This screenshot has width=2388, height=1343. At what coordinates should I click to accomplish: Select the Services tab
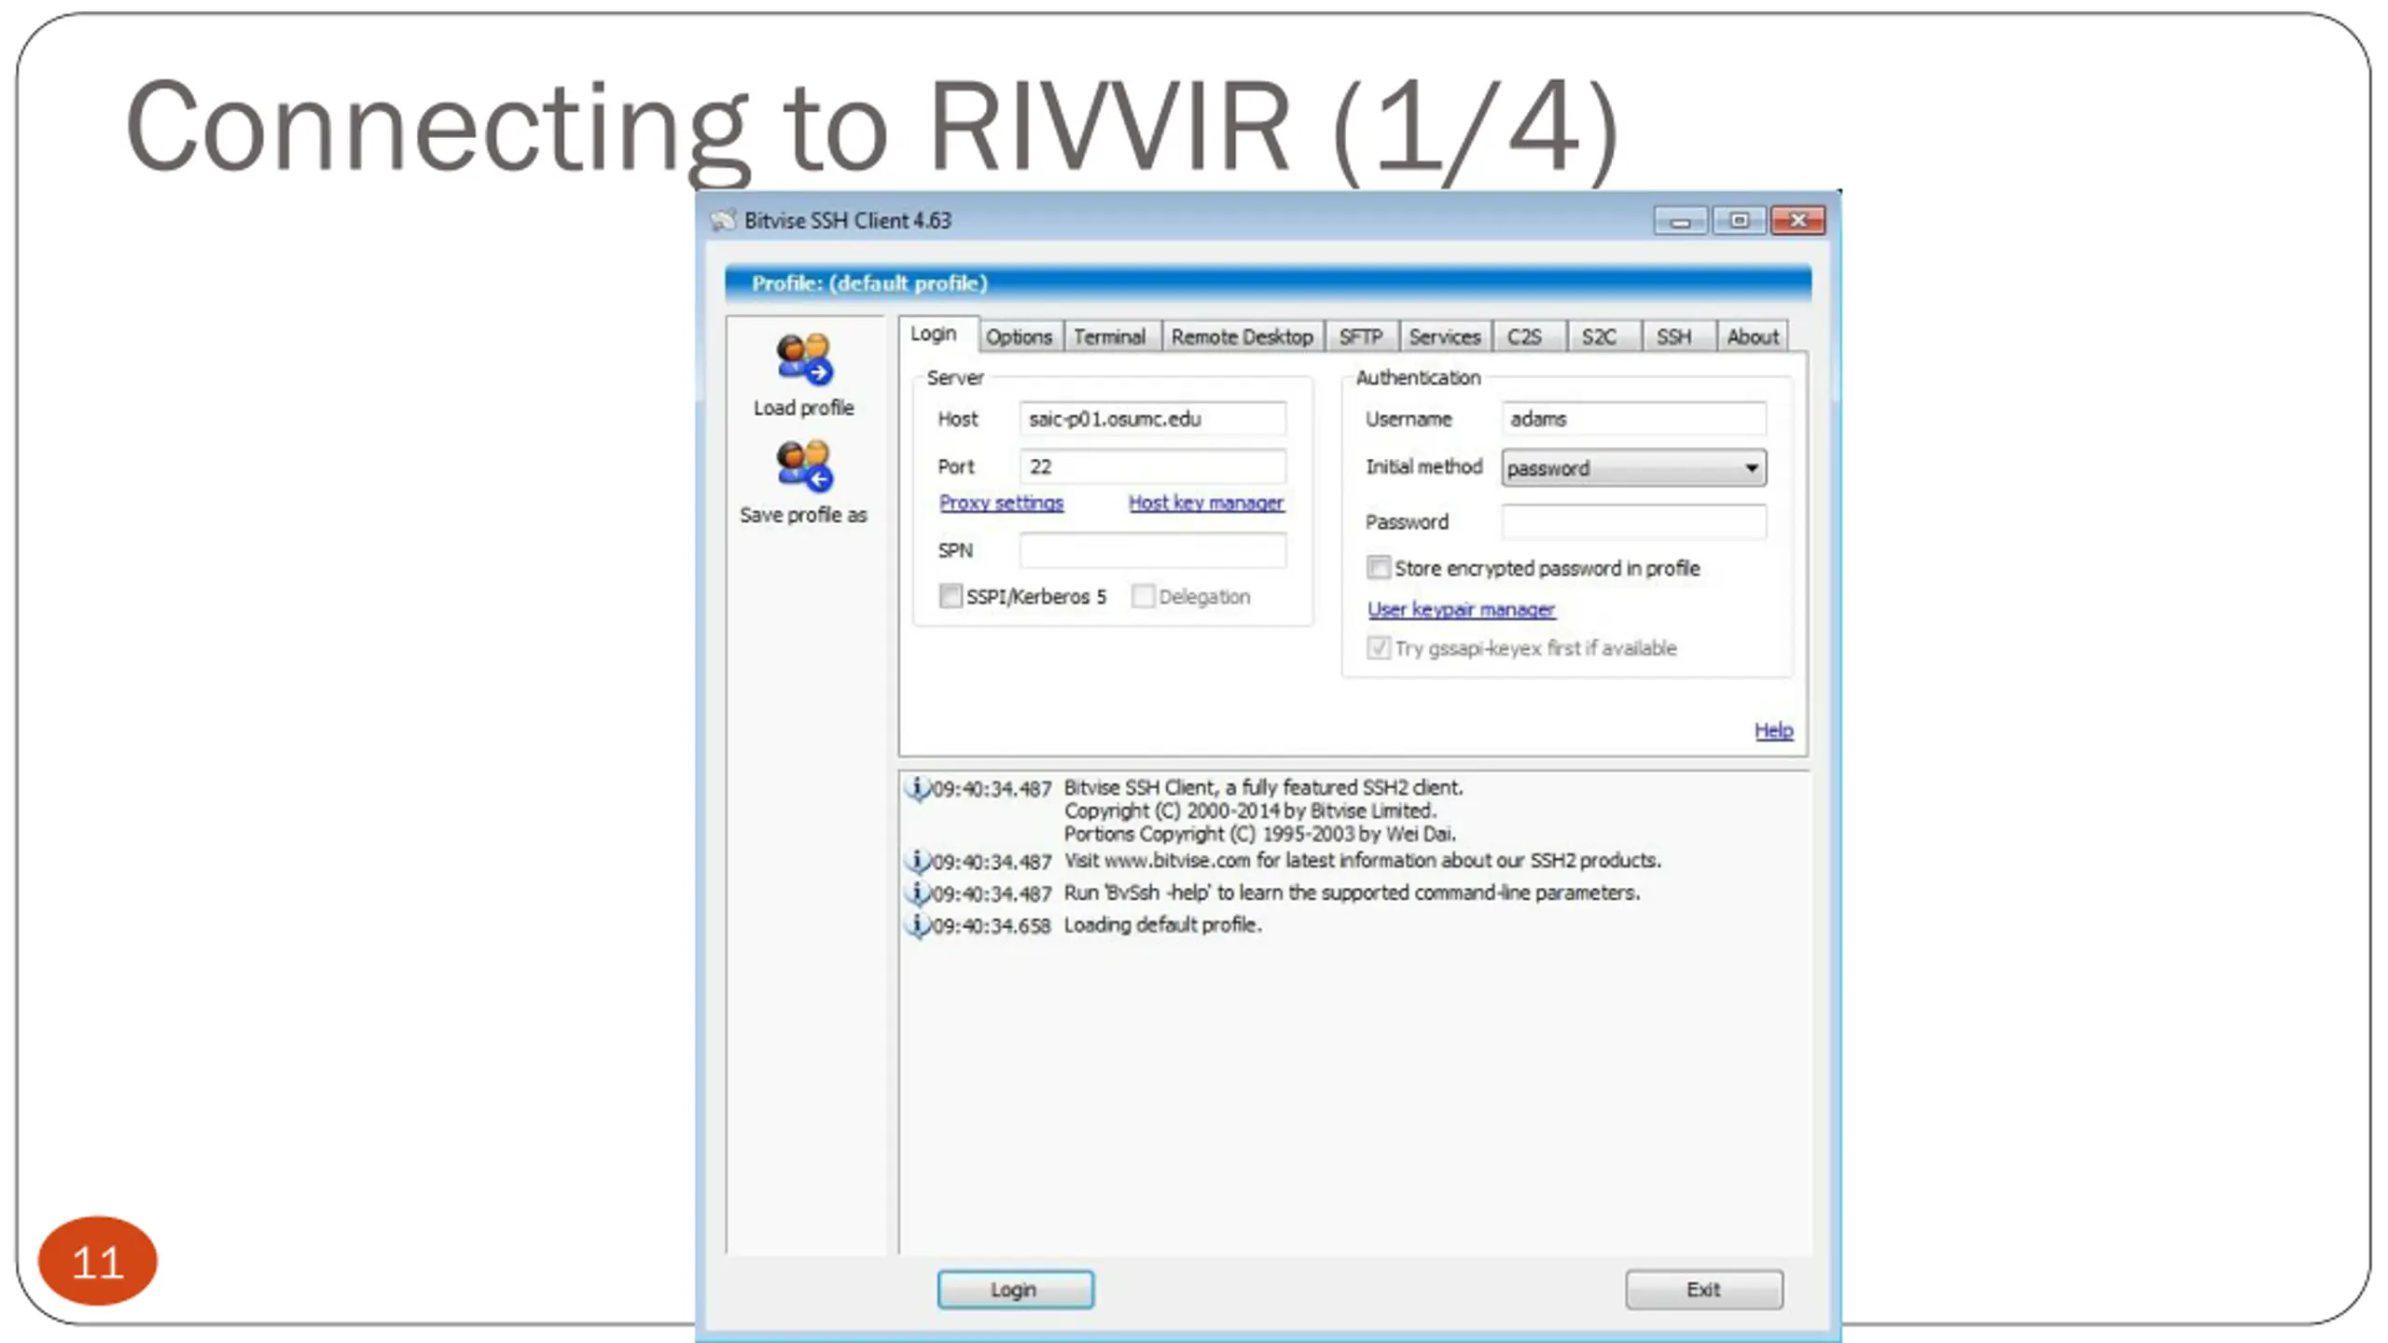(1444, 337)
